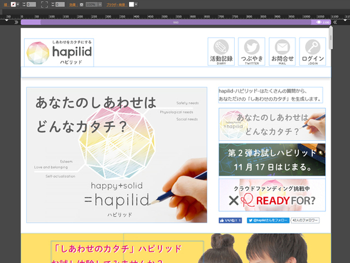Click the left breakpoint chevron arrows
The height and width of the screenshot is (263, 350).
7,21
